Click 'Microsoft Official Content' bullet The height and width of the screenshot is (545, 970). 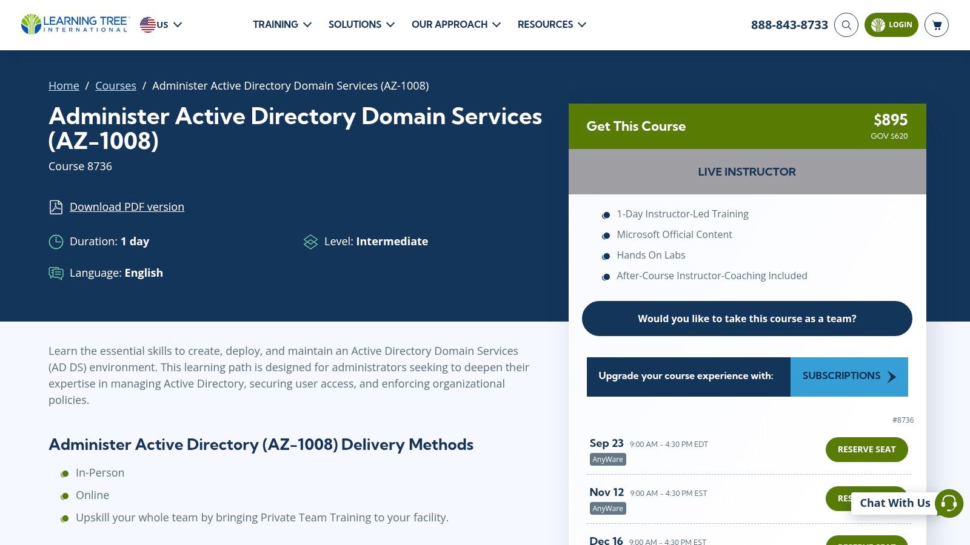pyautogui.click(x=674, y=235)
